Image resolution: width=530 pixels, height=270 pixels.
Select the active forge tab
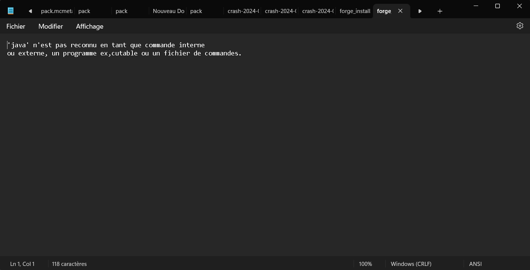tap(384, 11)
